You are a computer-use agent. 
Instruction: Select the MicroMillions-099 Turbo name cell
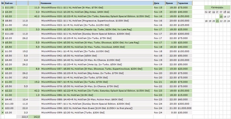[x=97, y=112]
